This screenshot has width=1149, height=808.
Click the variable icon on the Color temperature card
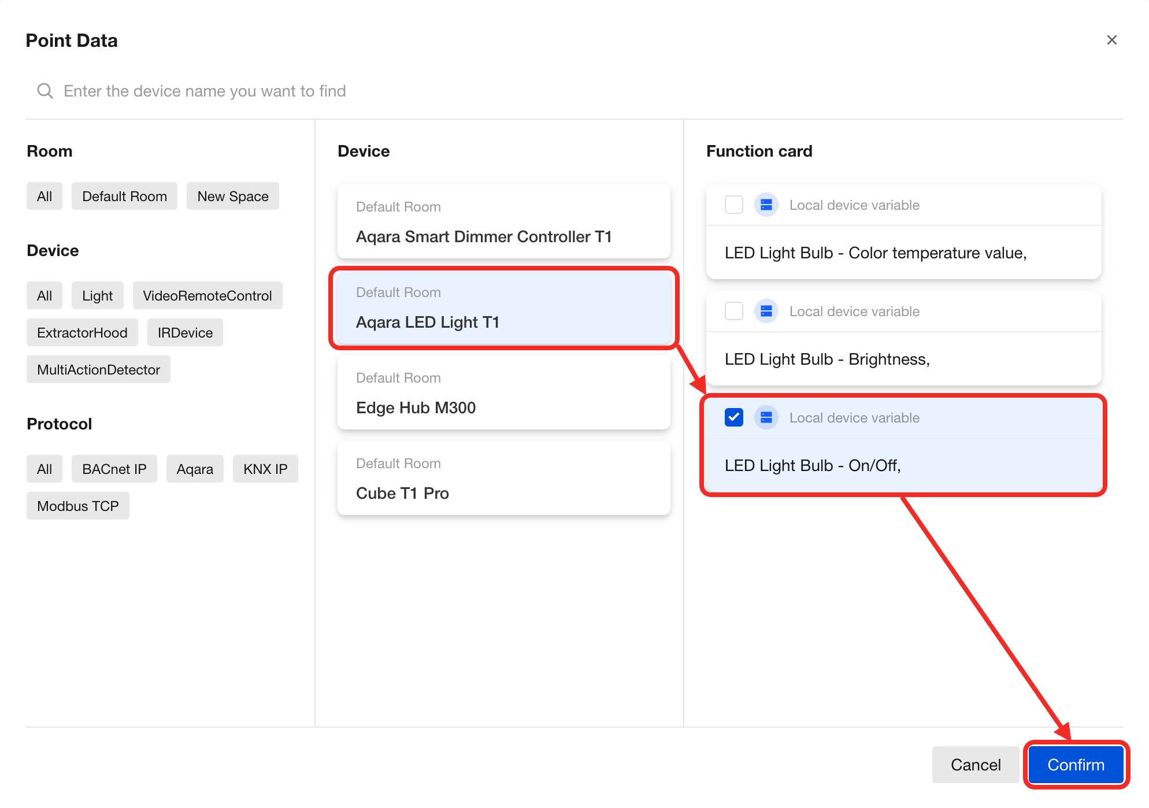pos(766,205)
